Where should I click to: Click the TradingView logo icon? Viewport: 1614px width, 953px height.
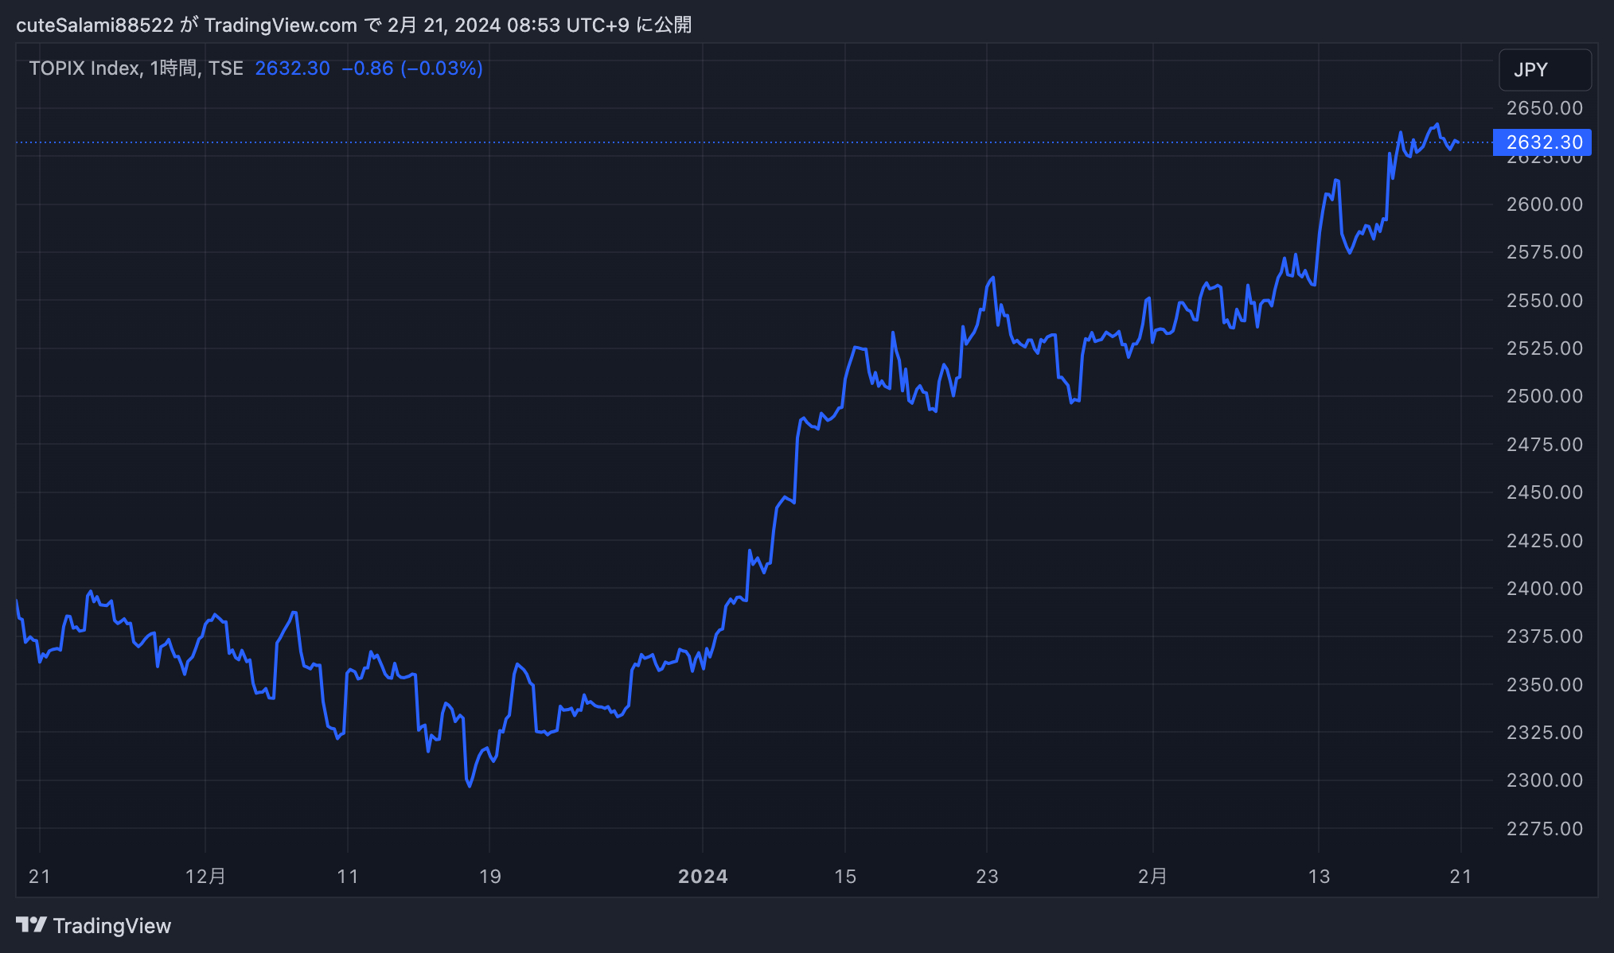(x=31, y=924)
